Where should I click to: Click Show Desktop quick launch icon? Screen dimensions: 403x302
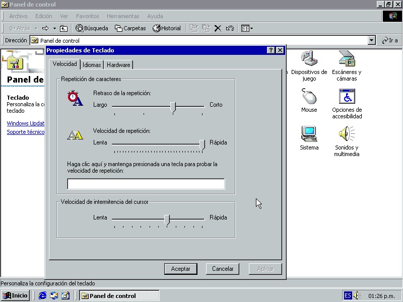click(65, 295)
